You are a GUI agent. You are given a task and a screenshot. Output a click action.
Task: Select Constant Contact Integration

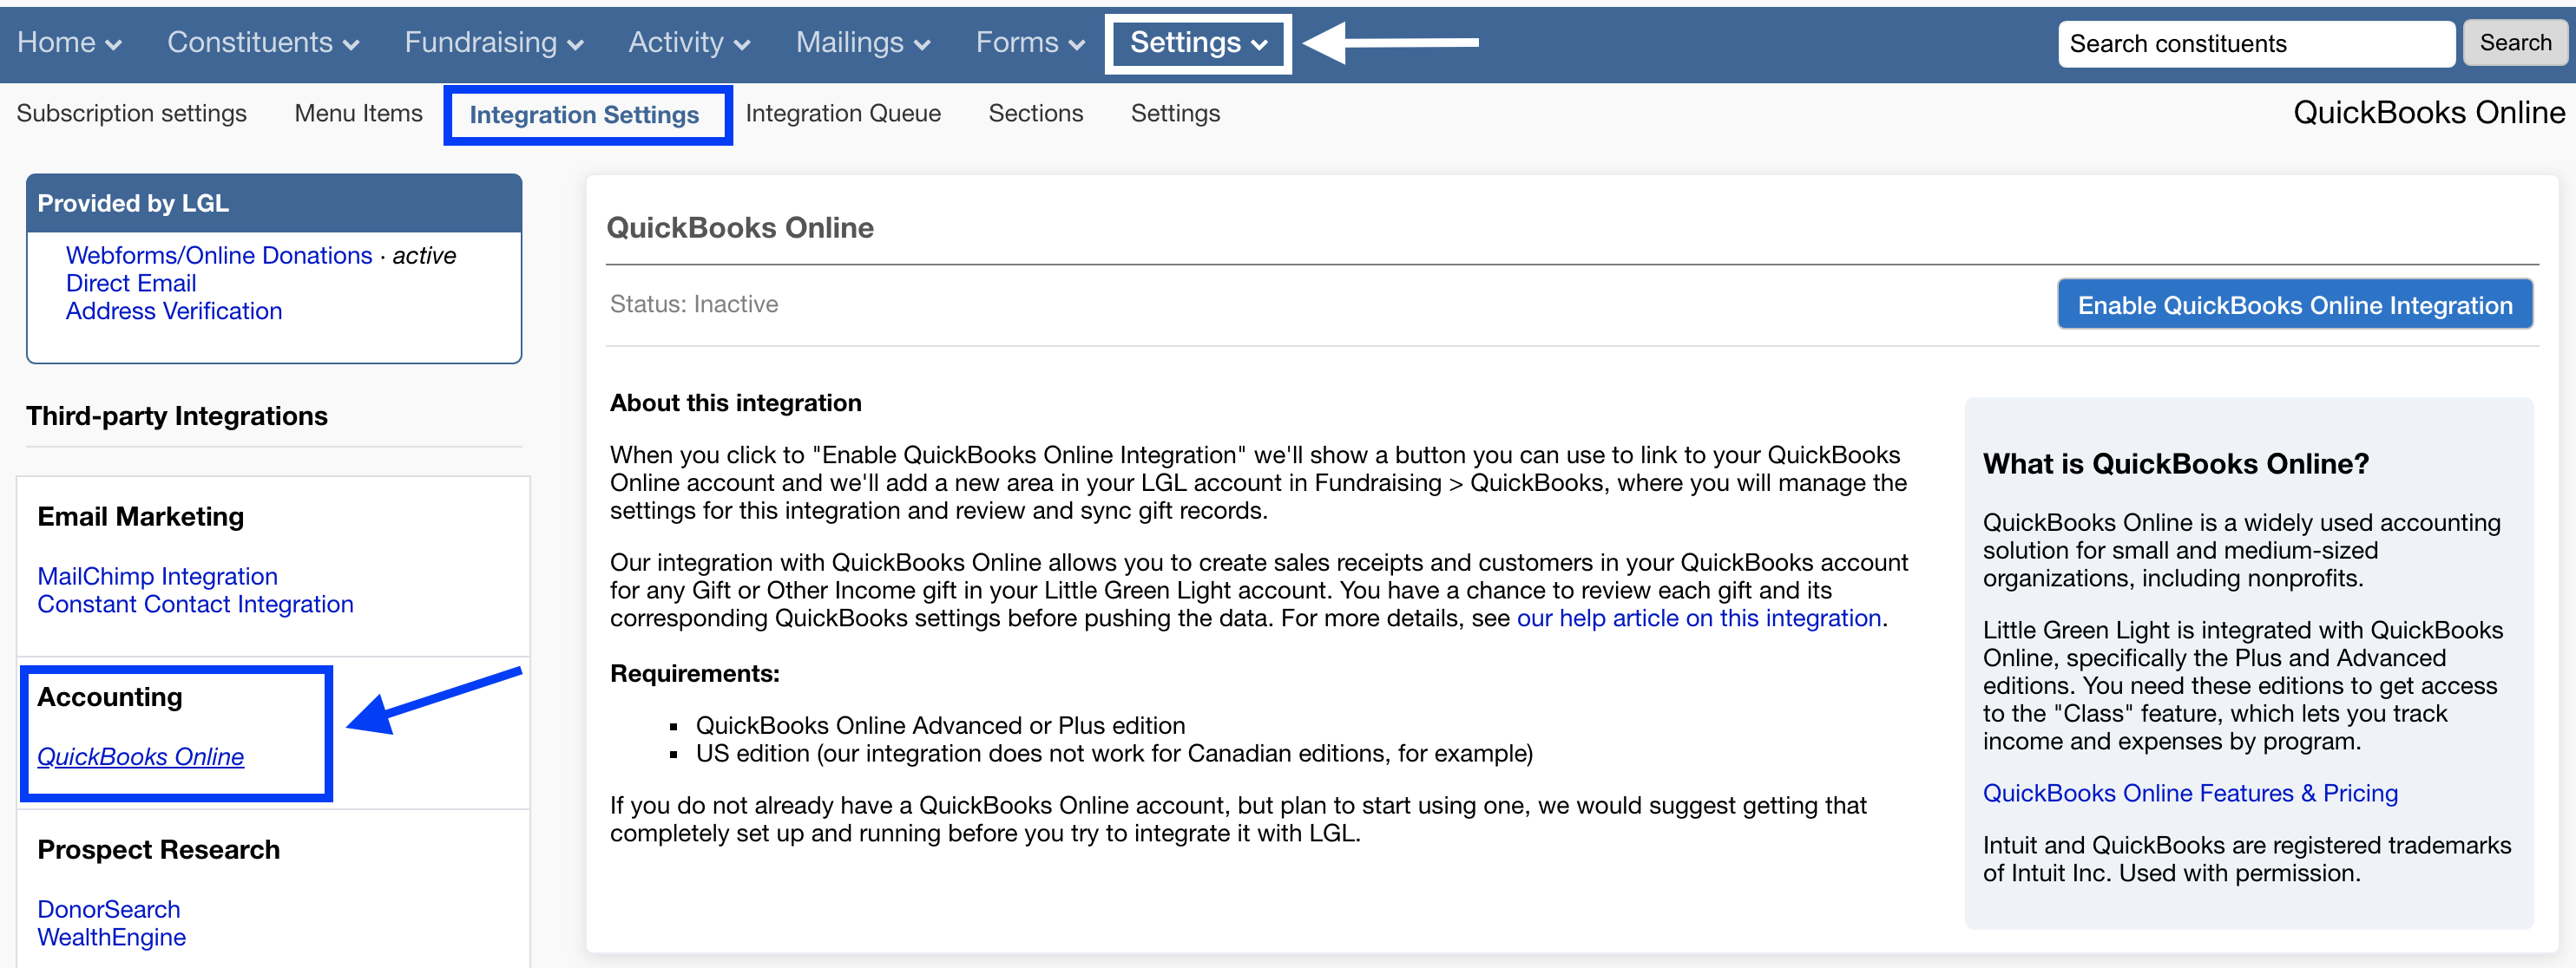[x=195, y=604]
